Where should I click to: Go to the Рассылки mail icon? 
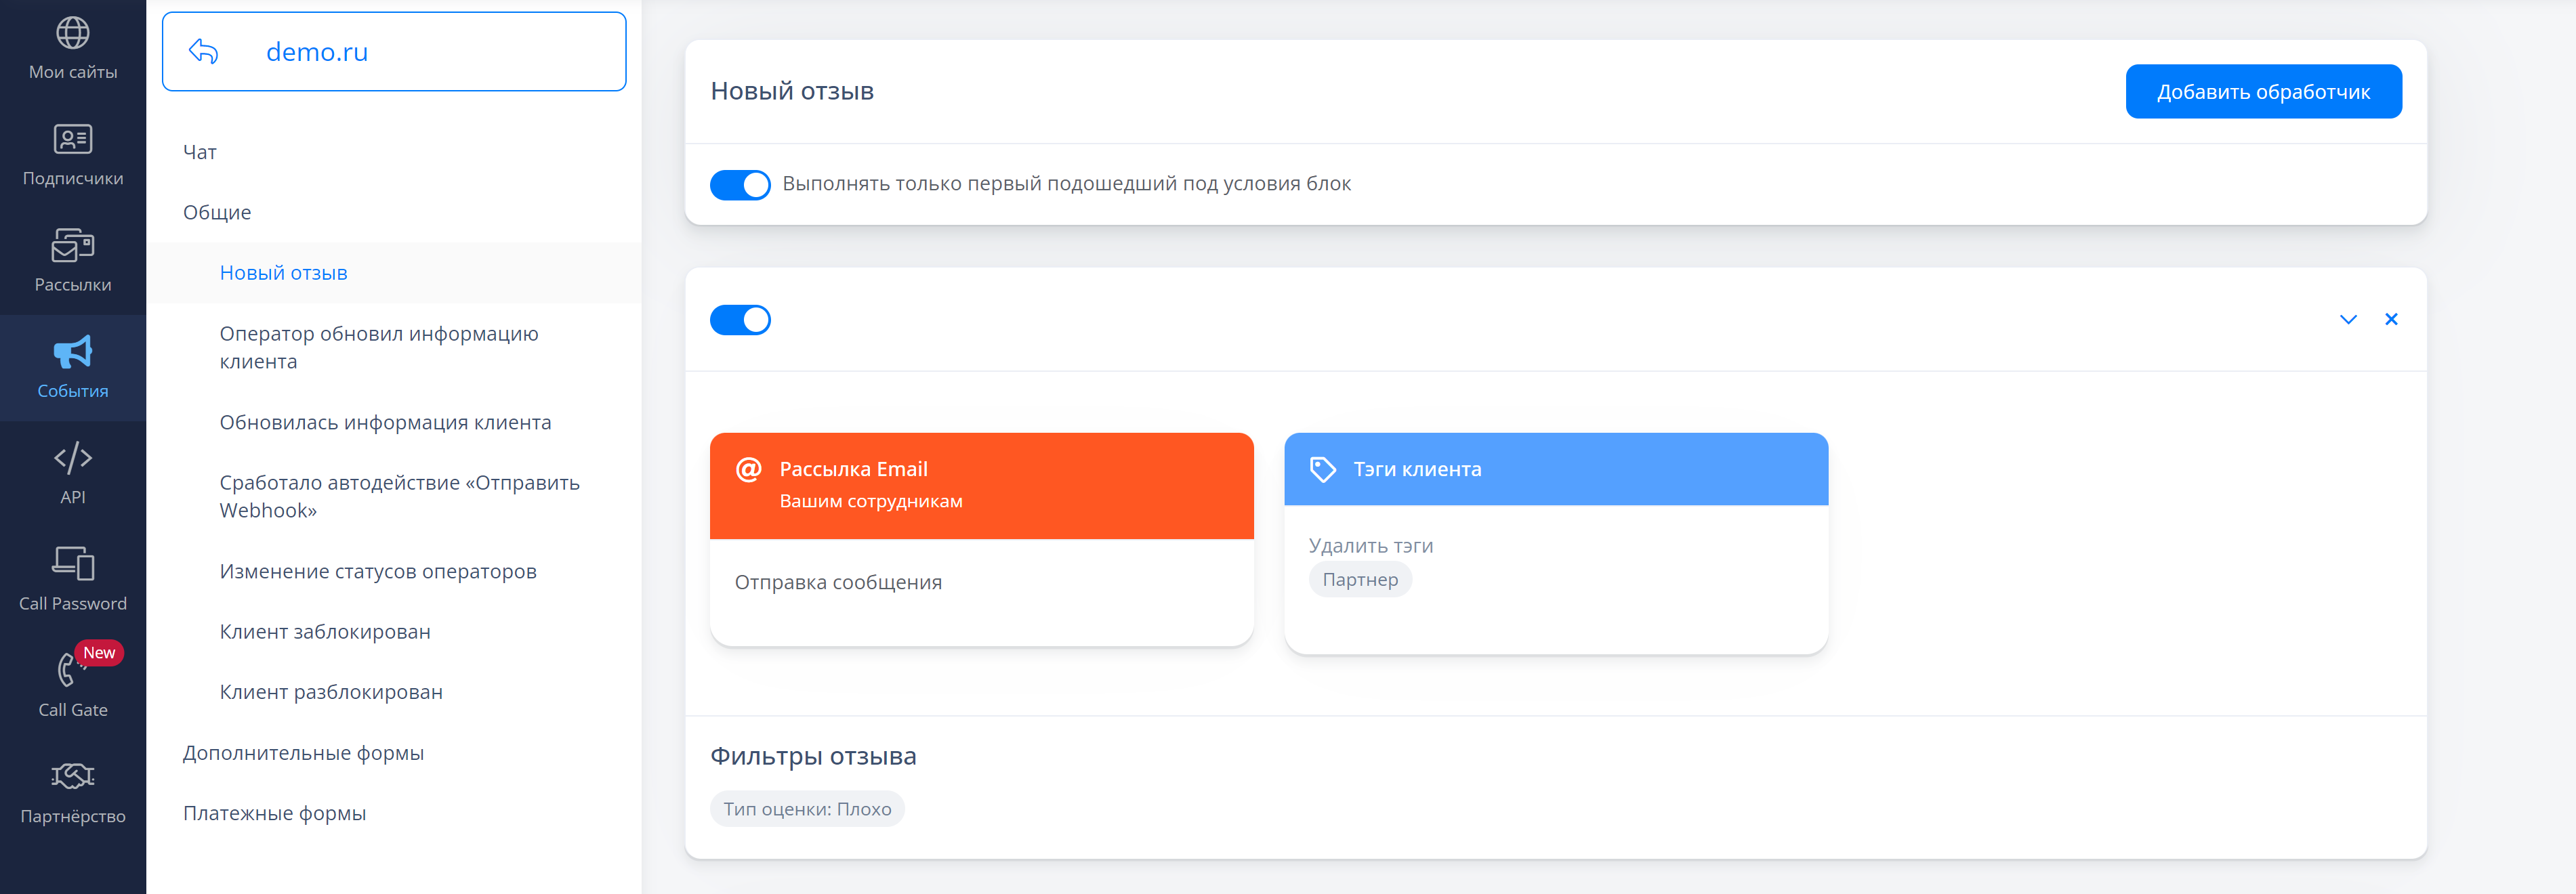click(x=72, y=246)
